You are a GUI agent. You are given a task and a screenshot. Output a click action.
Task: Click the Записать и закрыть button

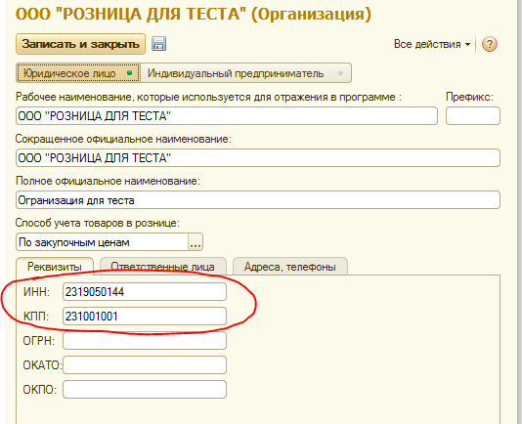click(80, 44)
